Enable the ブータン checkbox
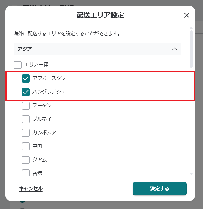The height and width of the screenshot is (209, 203). (x=26, y=106)
